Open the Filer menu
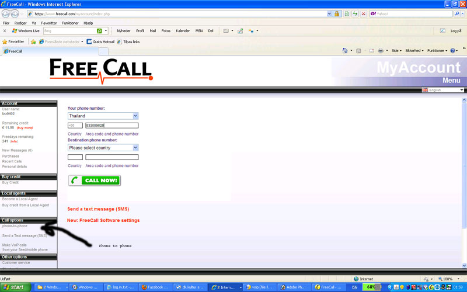 (6, 23)
